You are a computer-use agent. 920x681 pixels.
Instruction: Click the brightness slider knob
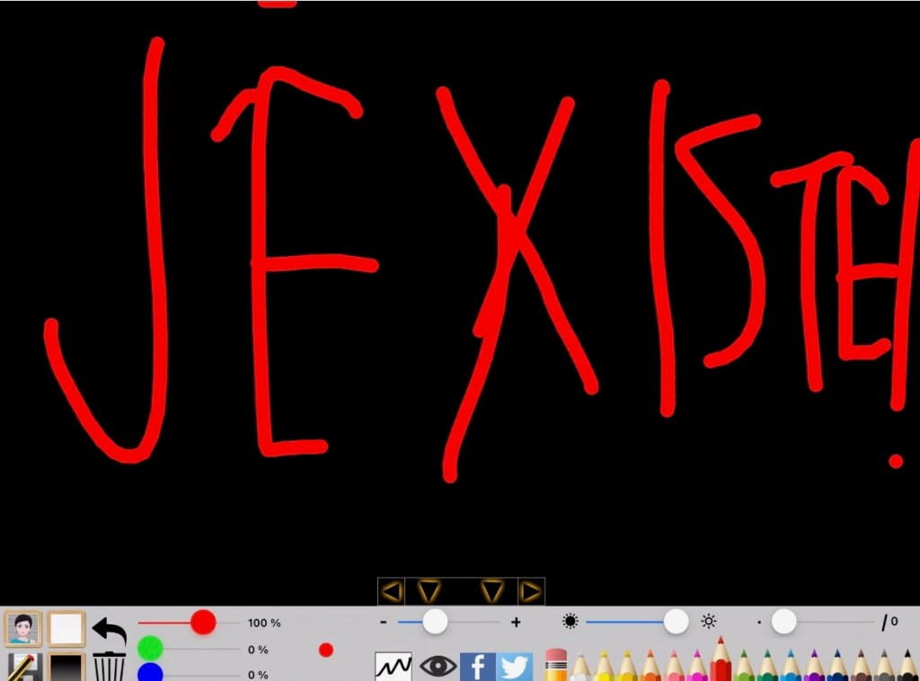[x=676, y=621]
